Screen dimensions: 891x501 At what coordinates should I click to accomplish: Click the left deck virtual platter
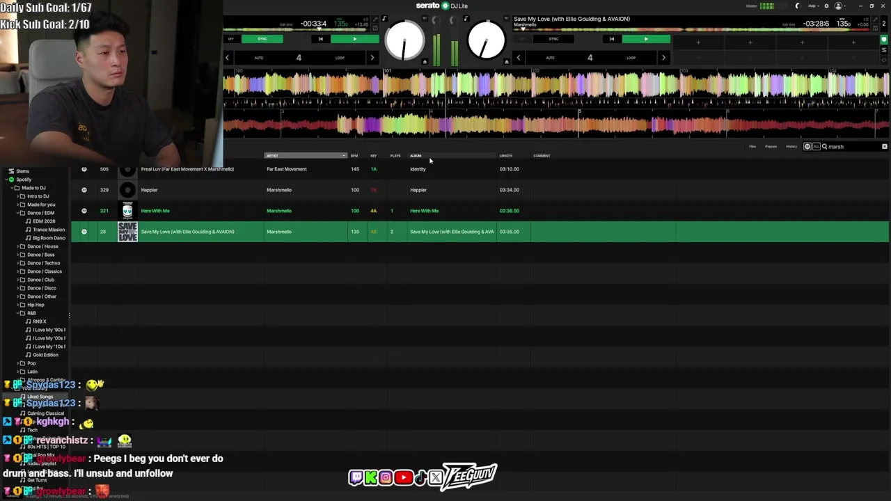click(404, 41)
